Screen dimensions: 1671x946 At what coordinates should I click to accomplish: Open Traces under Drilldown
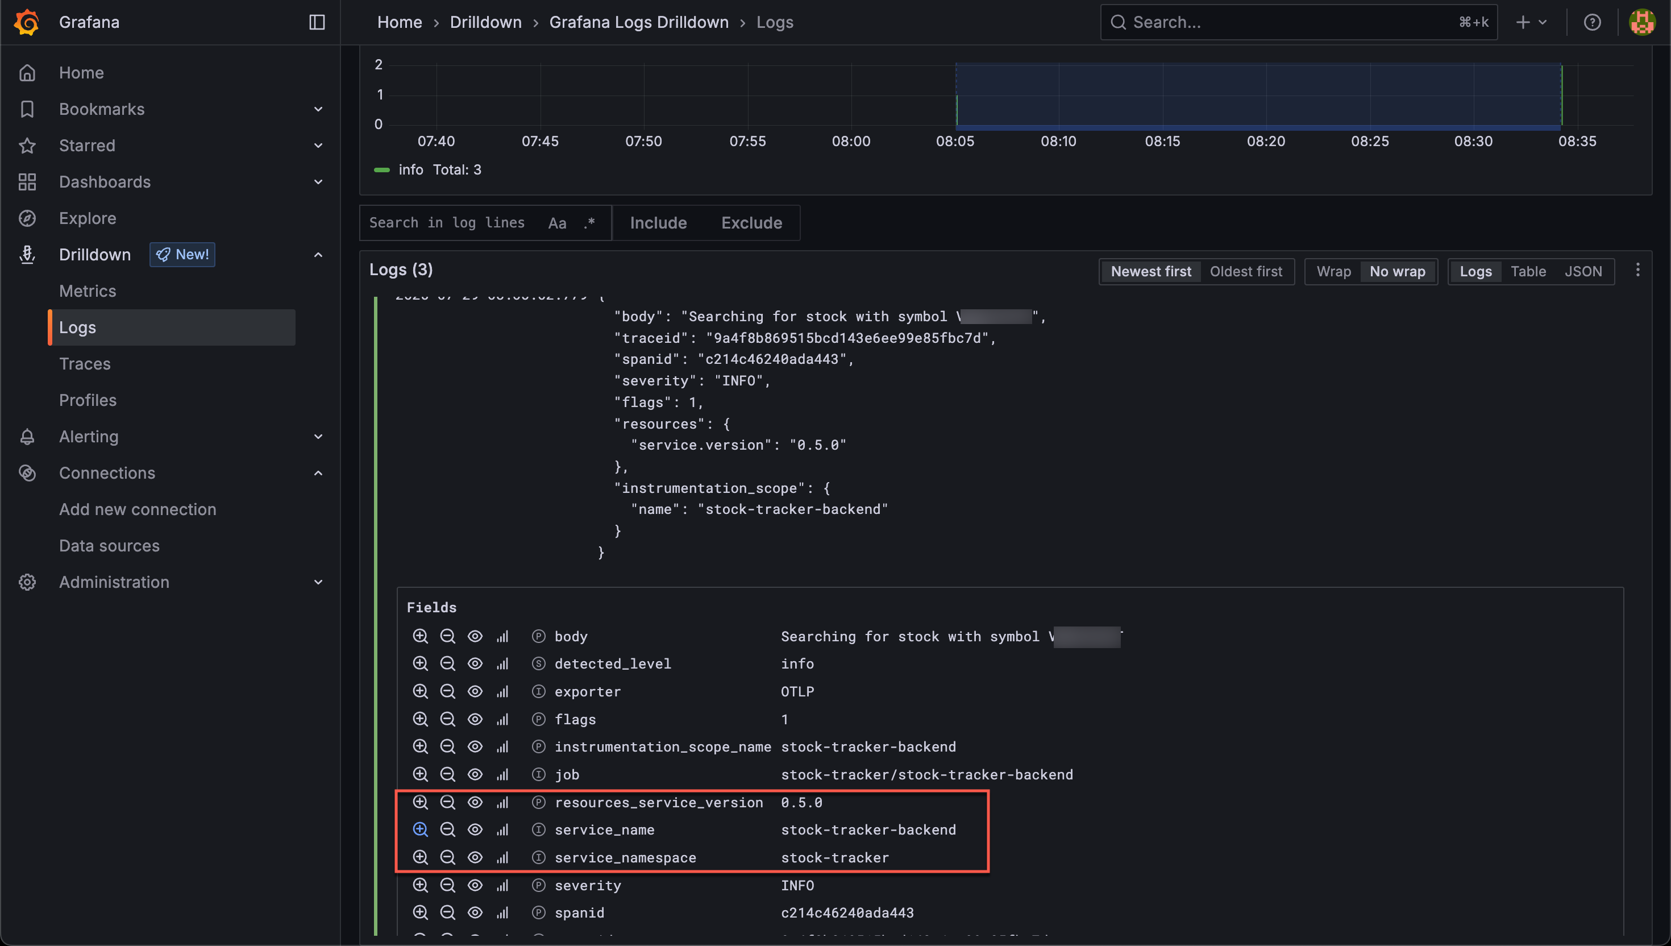[x=85, y=364]
